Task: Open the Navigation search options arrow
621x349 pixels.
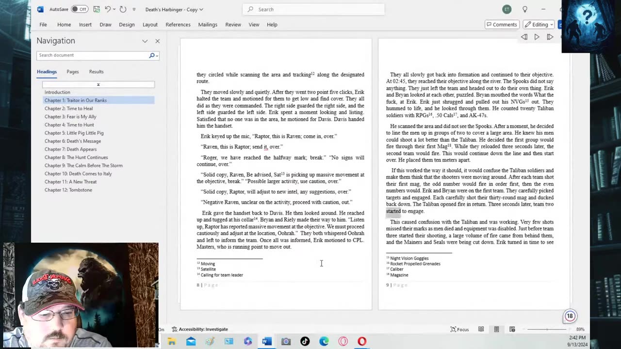Action: tap(157, 56)
